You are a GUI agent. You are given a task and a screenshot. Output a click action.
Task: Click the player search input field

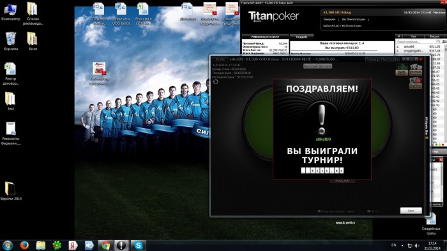coord(416,41)
